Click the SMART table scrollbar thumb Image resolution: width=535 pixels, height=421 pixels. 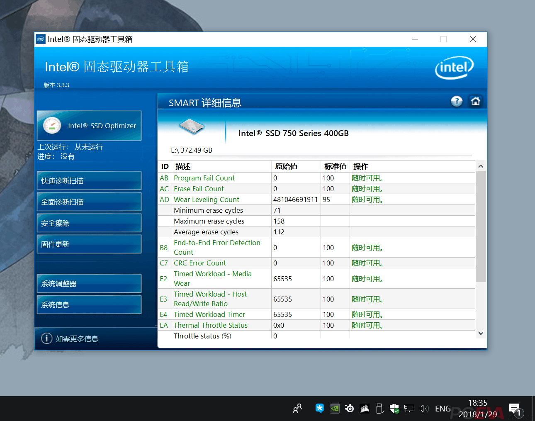coord(481,226)
